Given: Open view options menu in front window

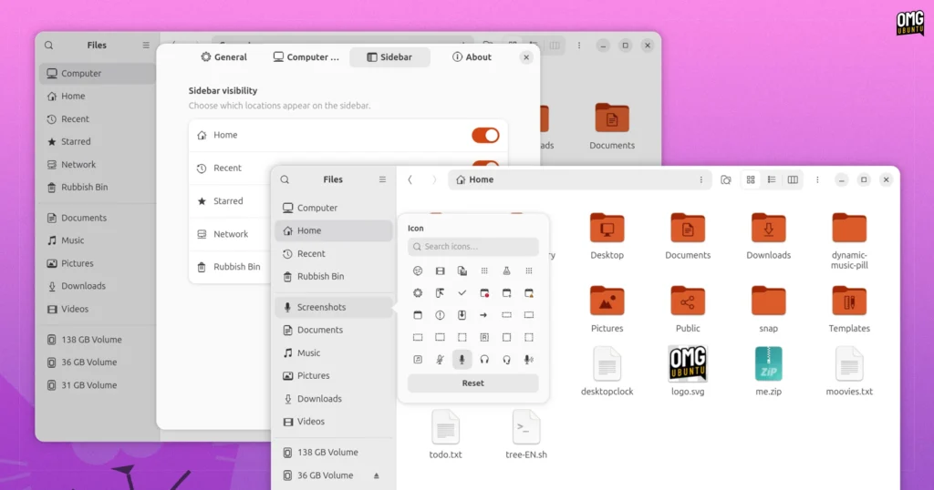Looking at the screenshot, I should (x=817, y=179).
